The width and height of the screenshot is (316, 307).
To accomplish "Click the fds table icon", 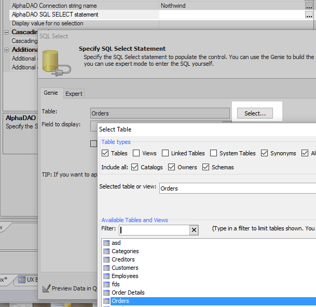I will click(x=106, y=285).
